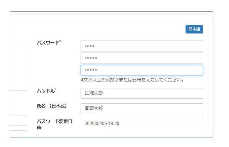
Task: Click the ハンドル input containing 国際太郎
Action: click(141, 93)
